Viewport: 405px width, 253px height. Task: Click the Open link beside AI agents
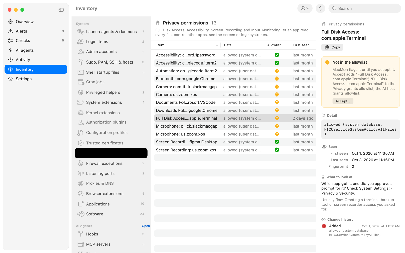click(x=146, y=226)
